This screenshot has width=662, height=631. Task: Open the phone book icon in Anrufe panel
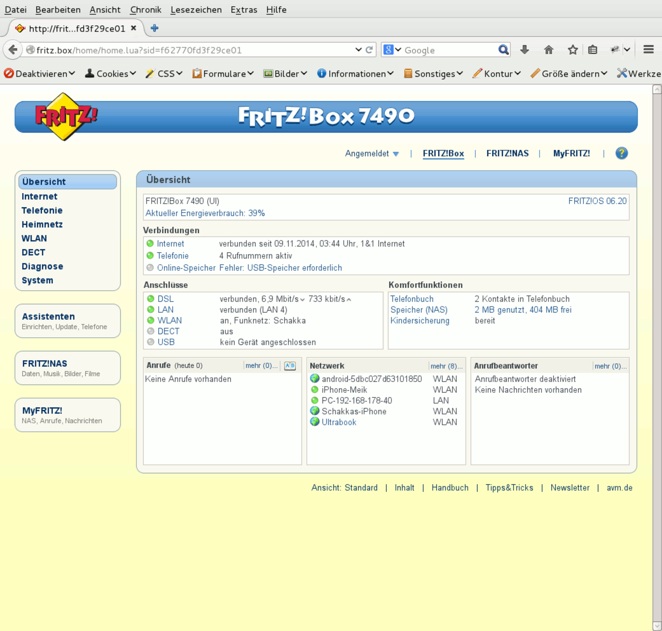(290, 365)
